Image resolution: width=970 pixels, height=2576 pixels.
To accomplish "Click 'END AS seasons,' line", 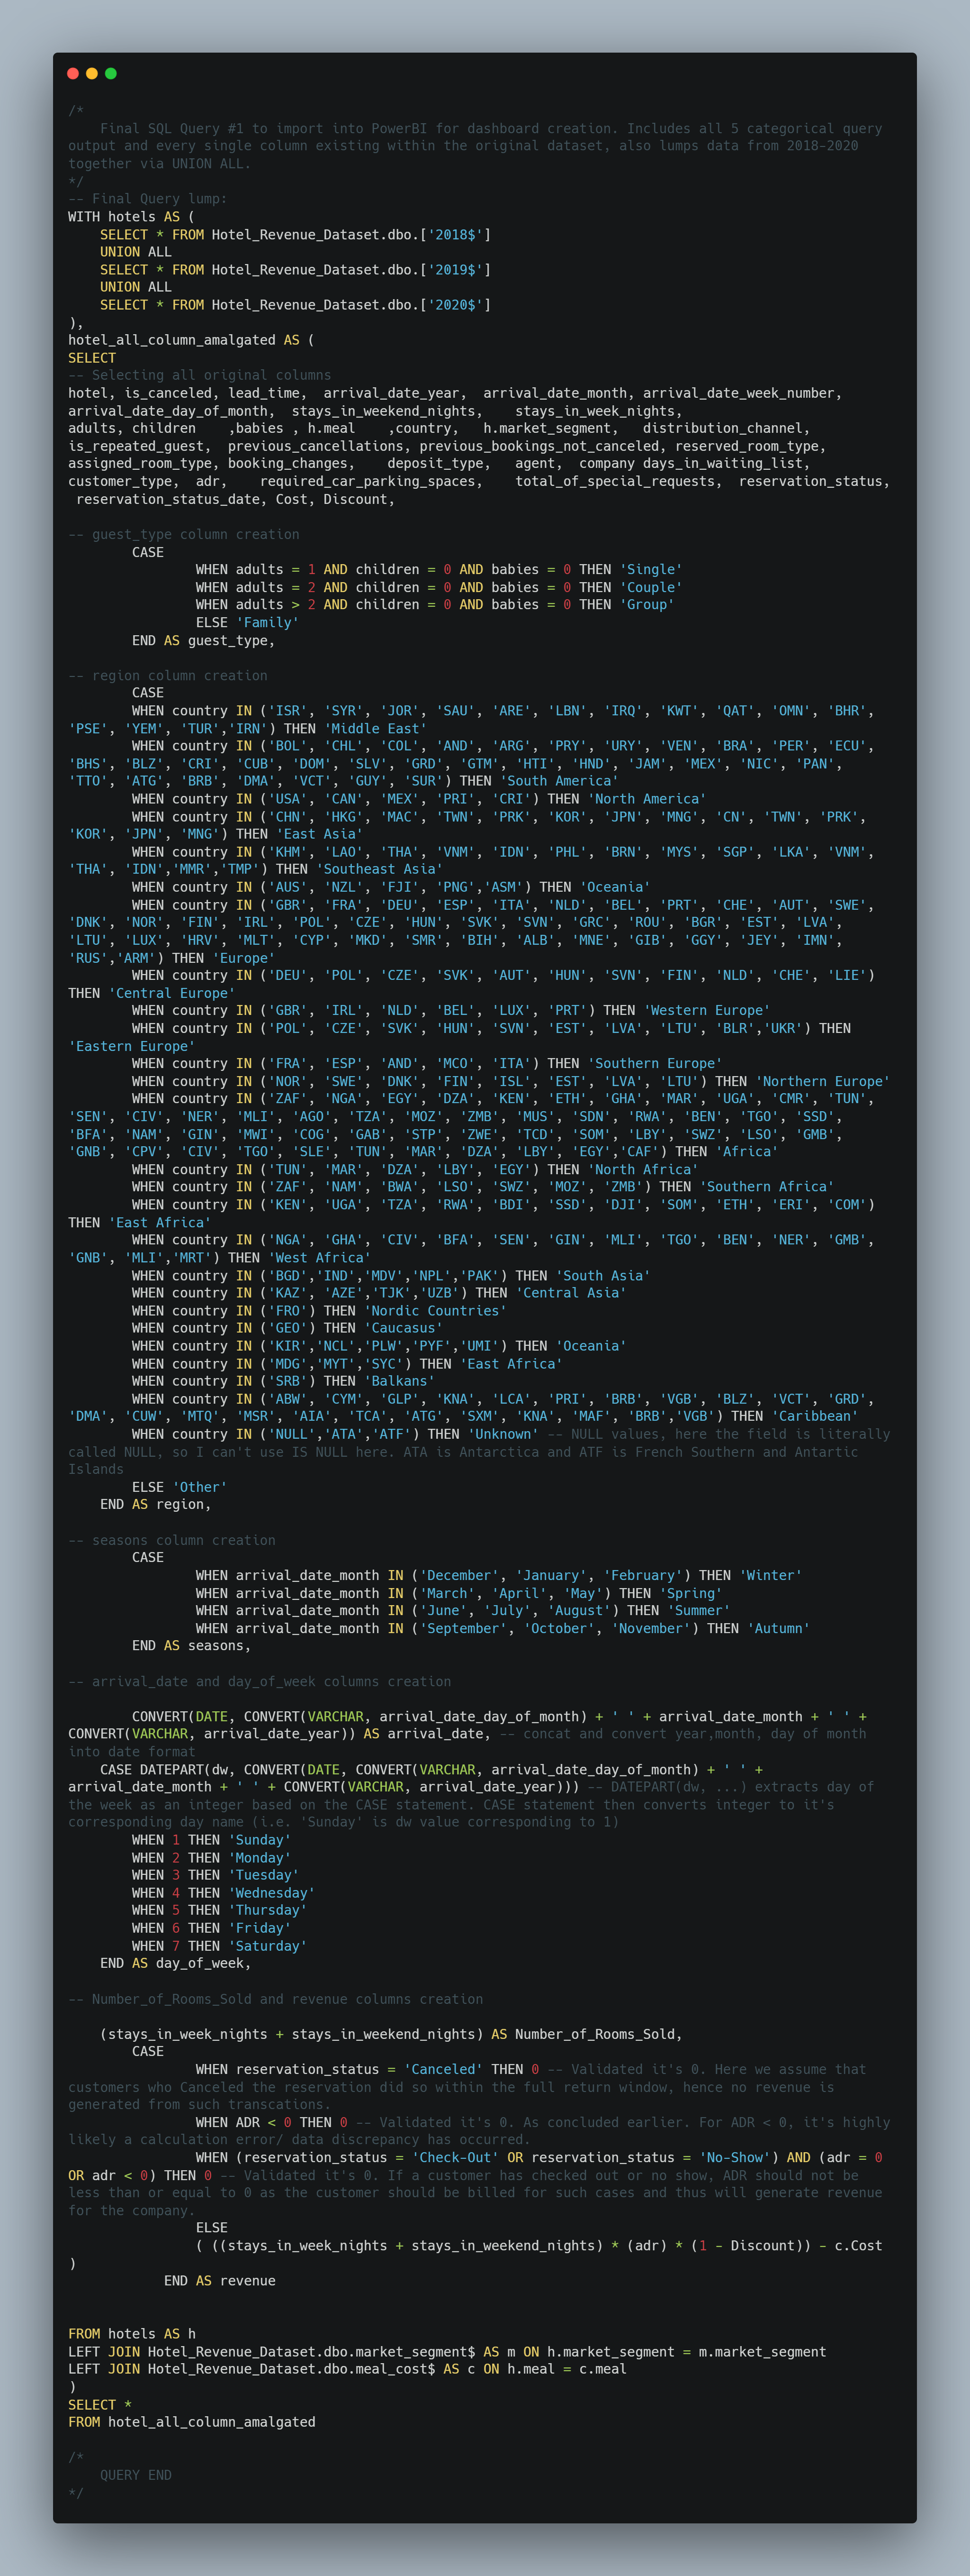I will tap(192, 1646).
